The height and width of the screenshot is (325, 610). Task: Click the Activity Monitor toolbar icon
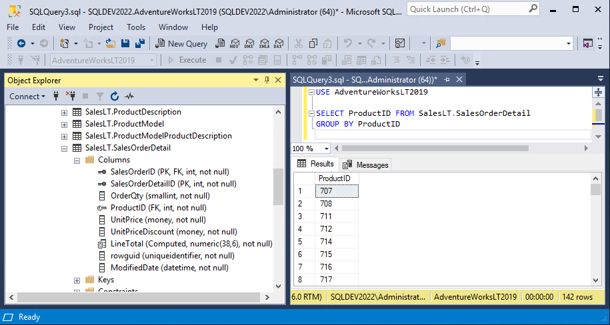tap(400, 43)
